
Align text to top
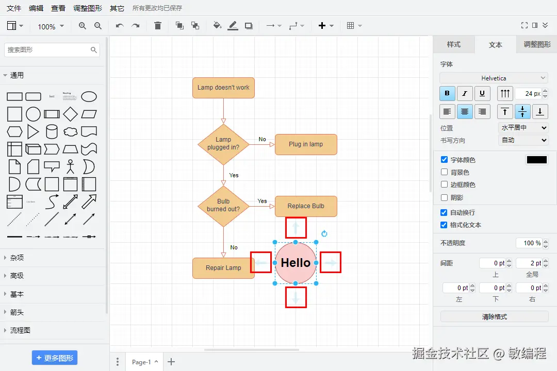pyautogui.click(x=505, y=111)
